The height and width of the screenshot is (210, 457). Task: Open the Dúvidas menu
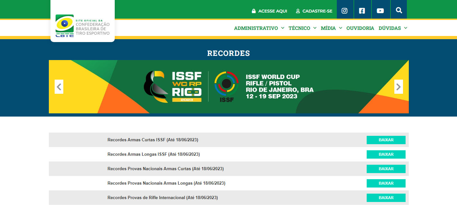click(390, 28)
